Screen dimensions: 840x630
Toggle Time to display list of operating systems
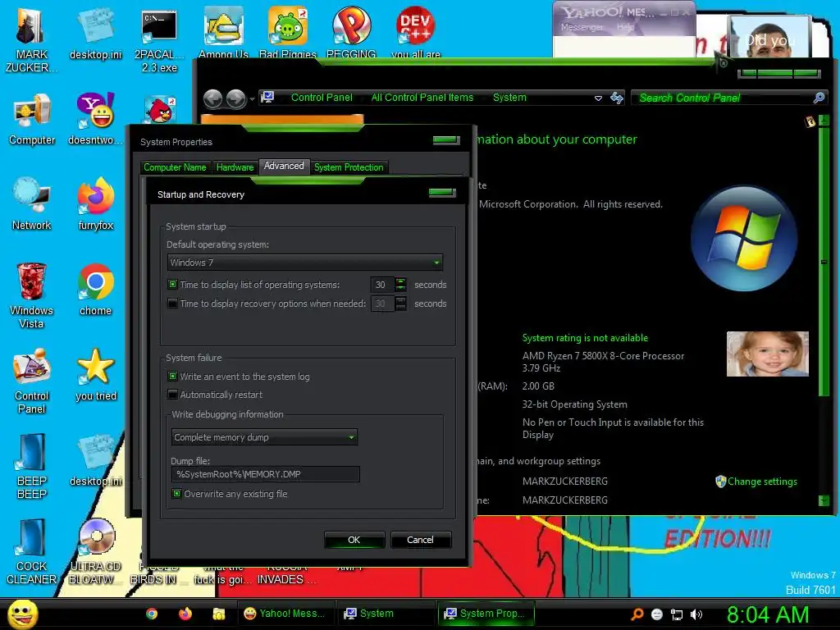(x=172, y=285)
